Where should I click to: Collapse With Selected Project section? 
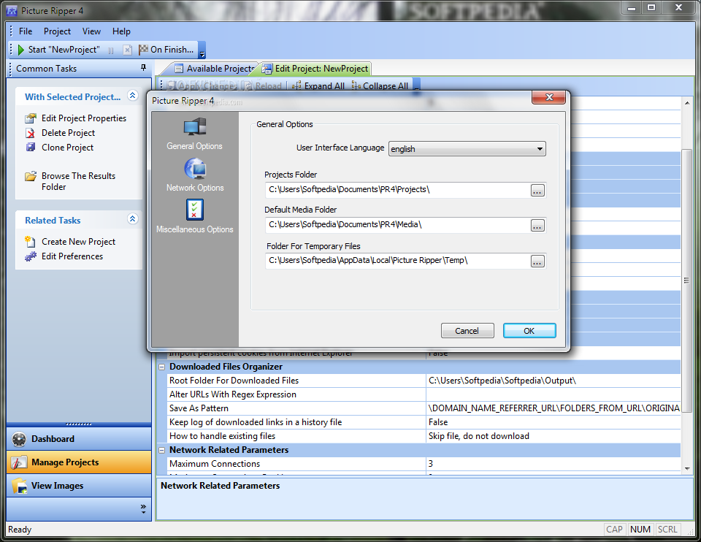point(132,95)
